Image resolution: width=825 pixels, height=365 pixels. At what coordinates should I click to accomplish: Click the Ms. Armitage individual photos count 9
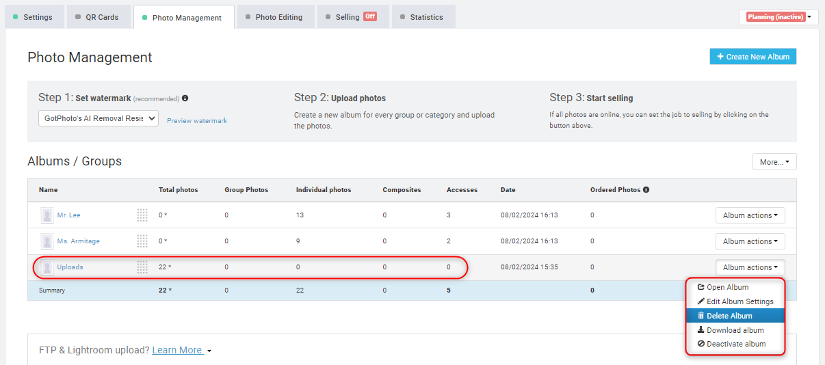(298, 241)
